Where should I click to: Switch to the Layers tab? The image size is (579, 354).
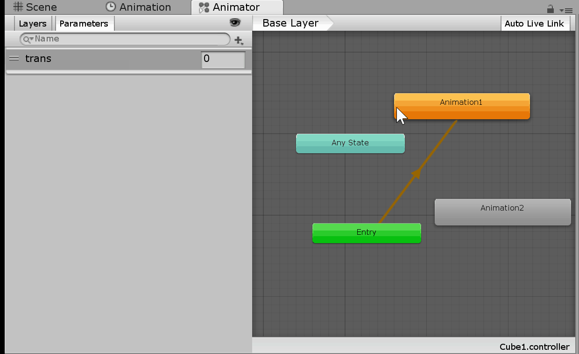pos(32,23)
